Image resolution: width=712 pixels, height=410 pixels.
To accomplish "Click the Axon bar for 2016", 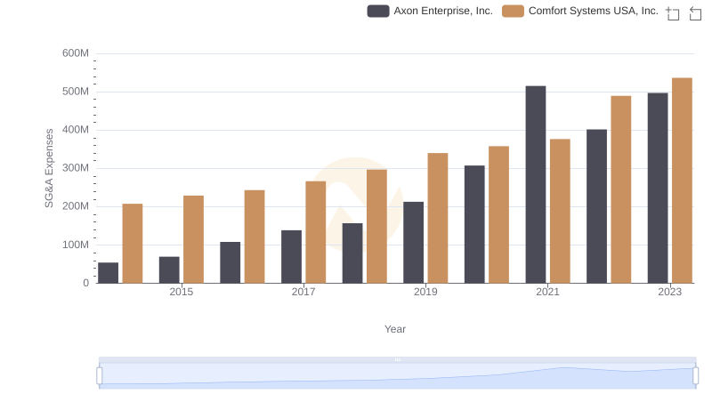I will (231, 262).
